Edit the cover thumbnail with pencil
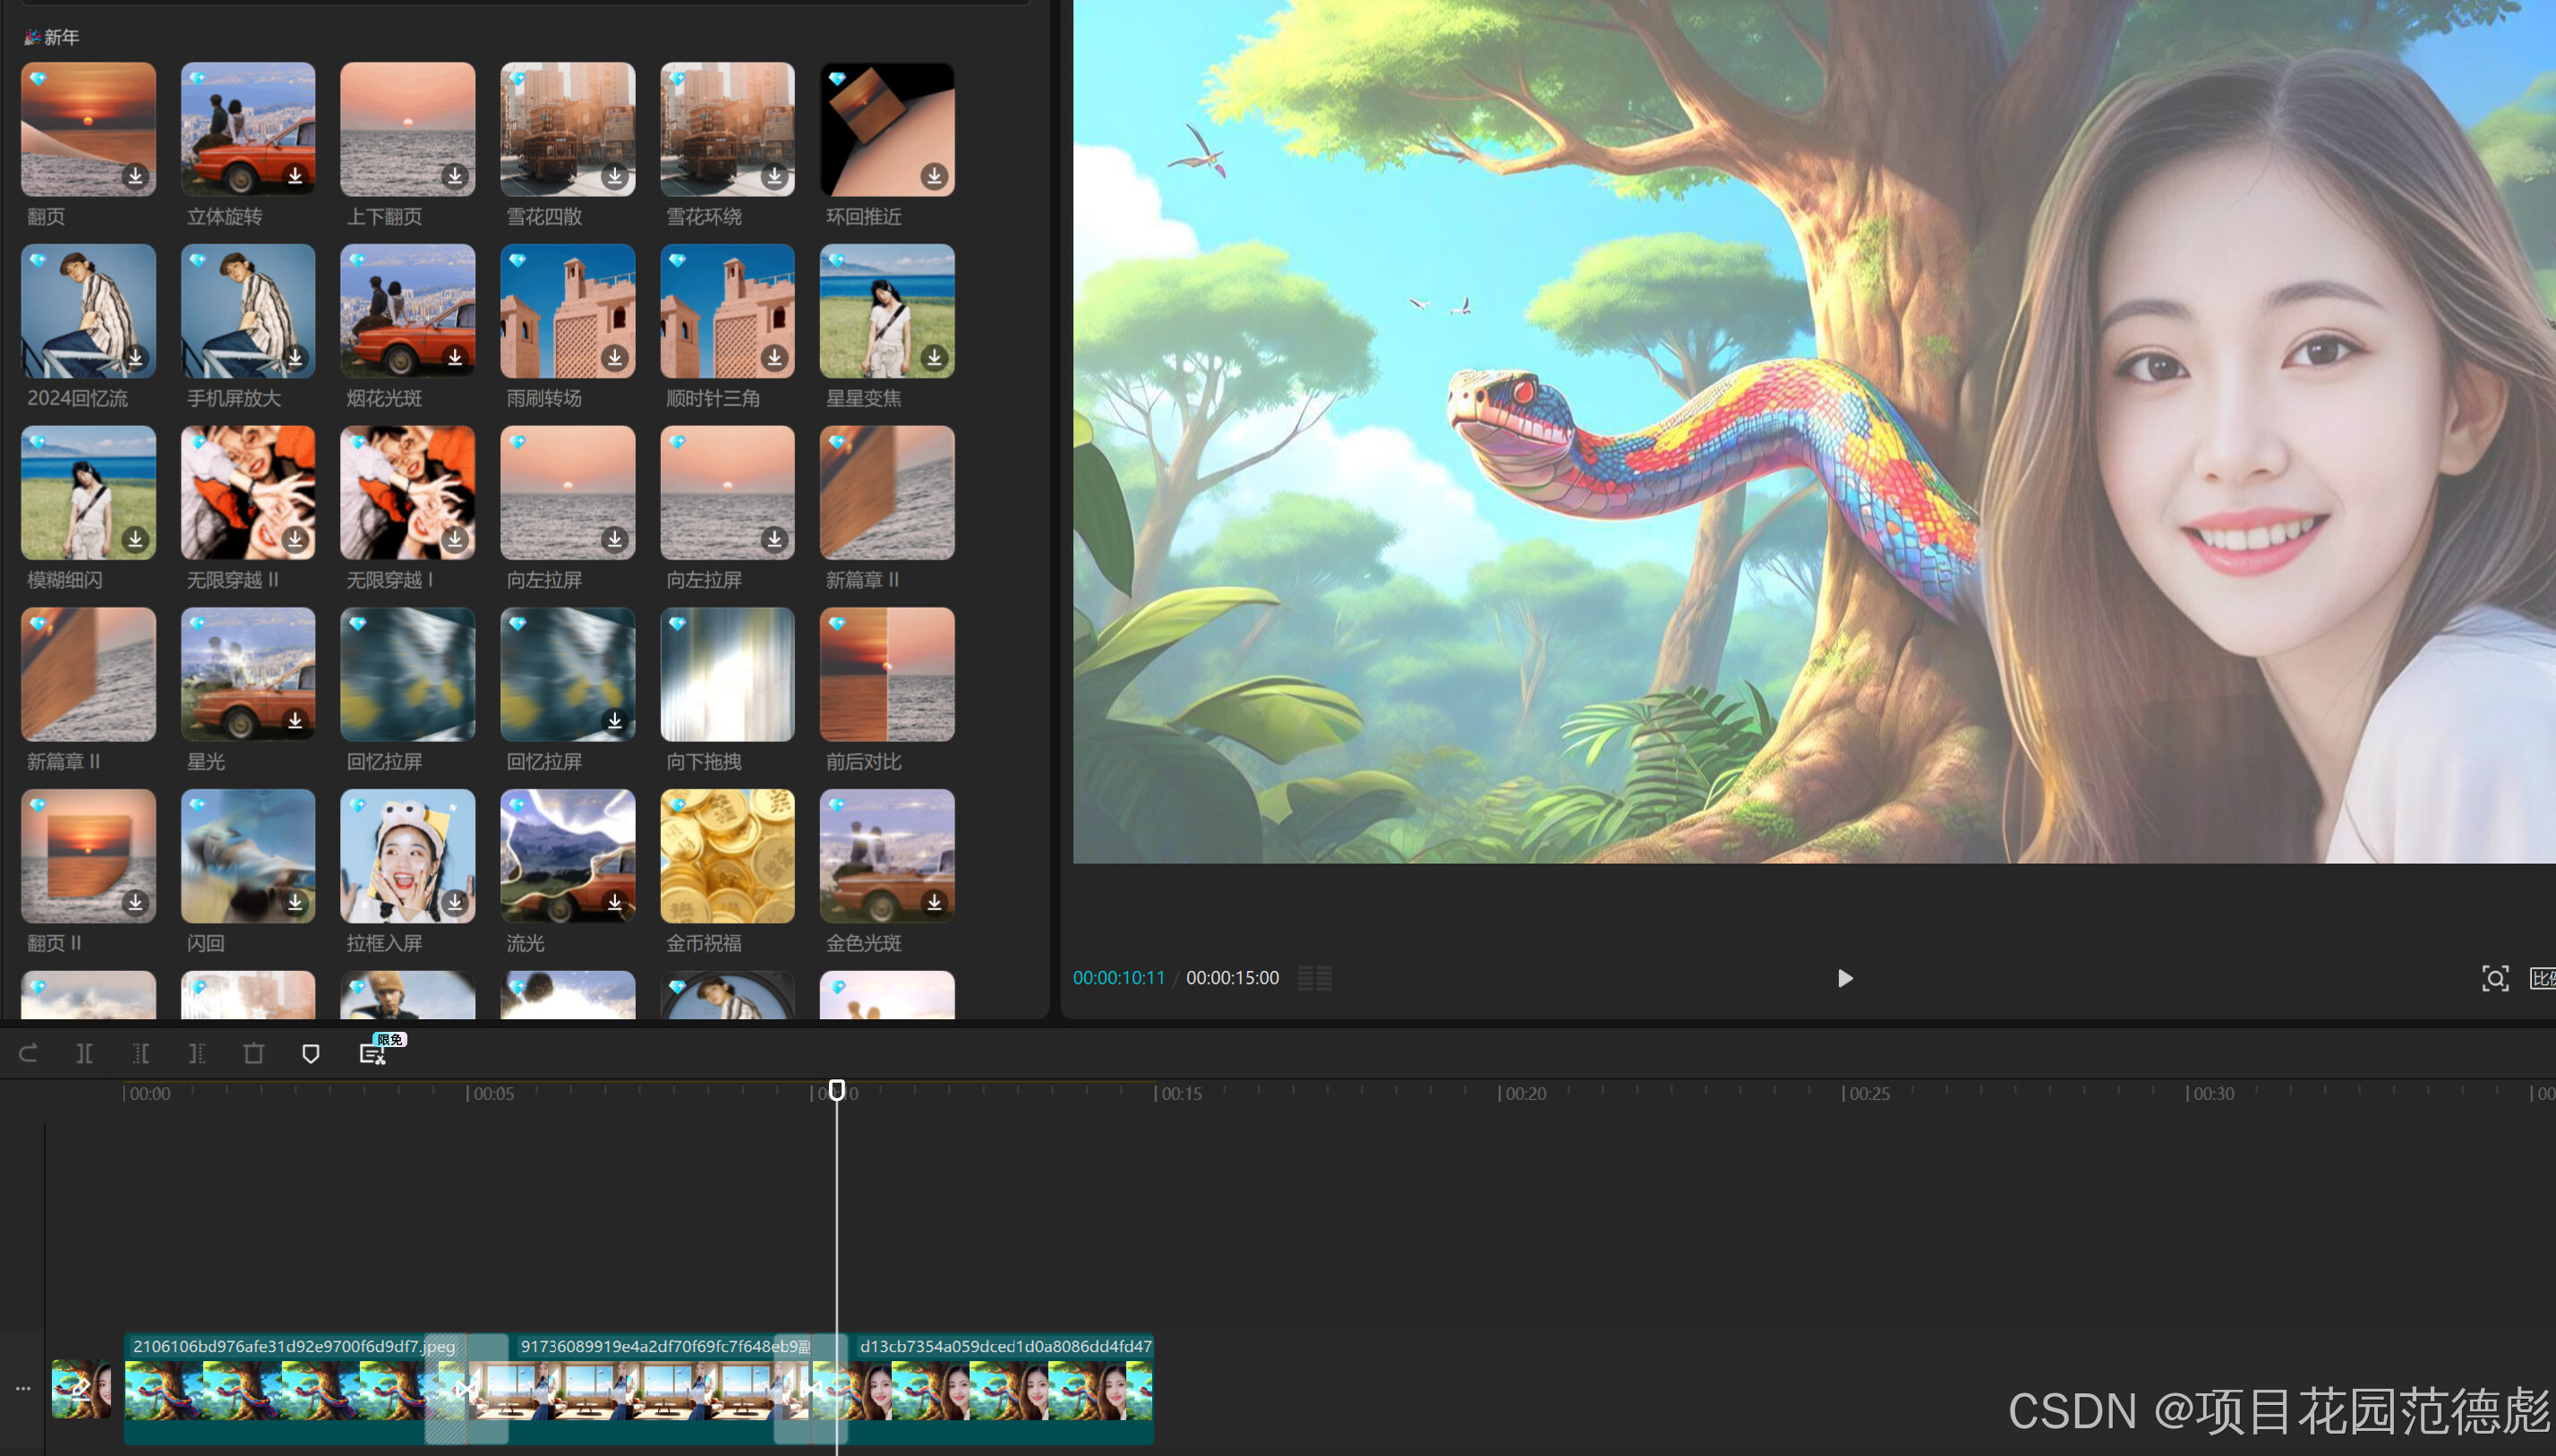 [x=81, y=1388]
